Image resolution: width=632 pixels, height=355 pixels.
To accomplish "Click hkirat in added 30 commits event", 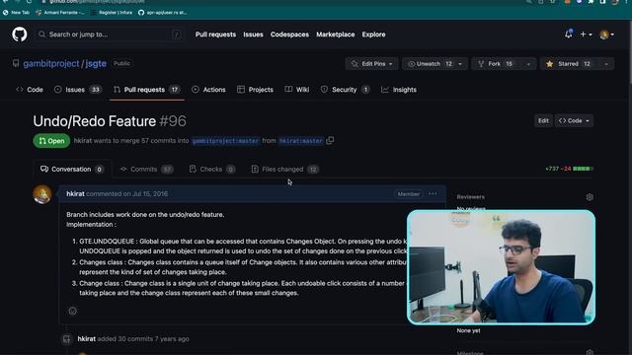I will [x=87, y=339].
